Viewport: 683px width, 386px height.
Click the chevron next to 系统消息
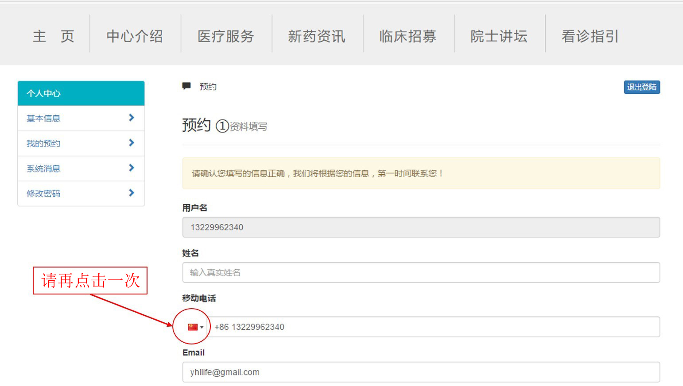131,168
